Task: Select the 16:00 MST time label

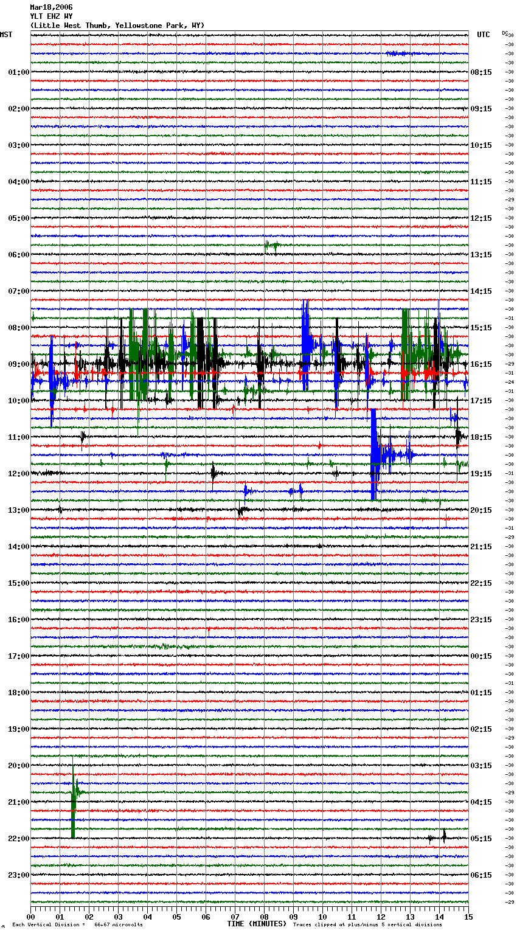Action: 19,620
